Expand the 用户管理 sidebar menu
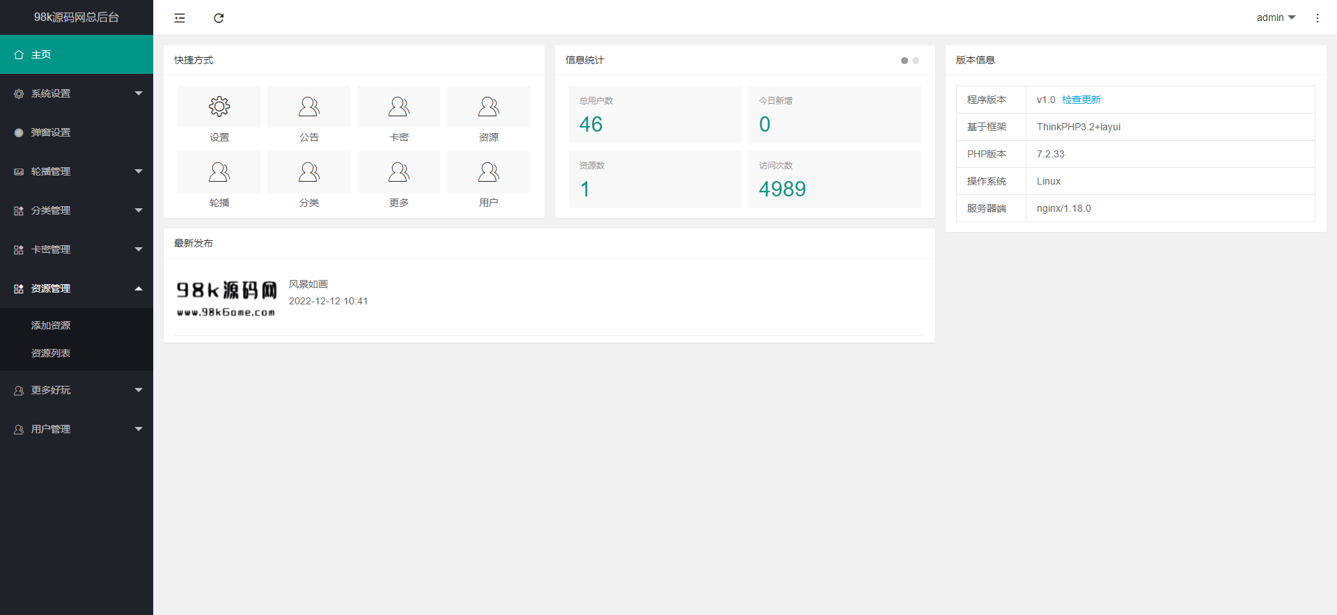Viewport: 1337px width, 615px height. (x=77, y=429)
